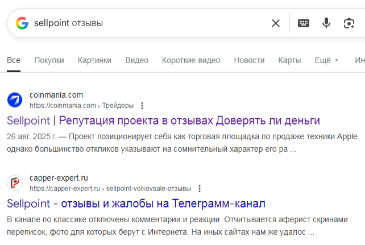Viewport: 365px width, 245px height.
Task: Expand the Ещё more filters dropdown
Action: (326, 60)
